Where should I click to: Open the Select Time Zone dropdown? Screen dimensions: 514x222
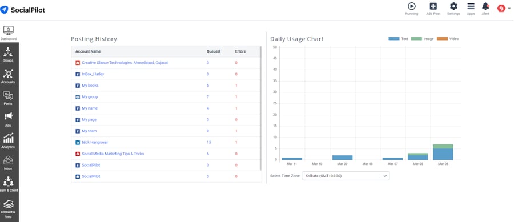pos(346,176)
